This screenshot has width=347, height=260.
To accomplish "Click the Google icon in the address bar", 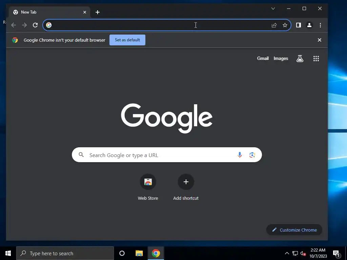I will pos(49,25).
